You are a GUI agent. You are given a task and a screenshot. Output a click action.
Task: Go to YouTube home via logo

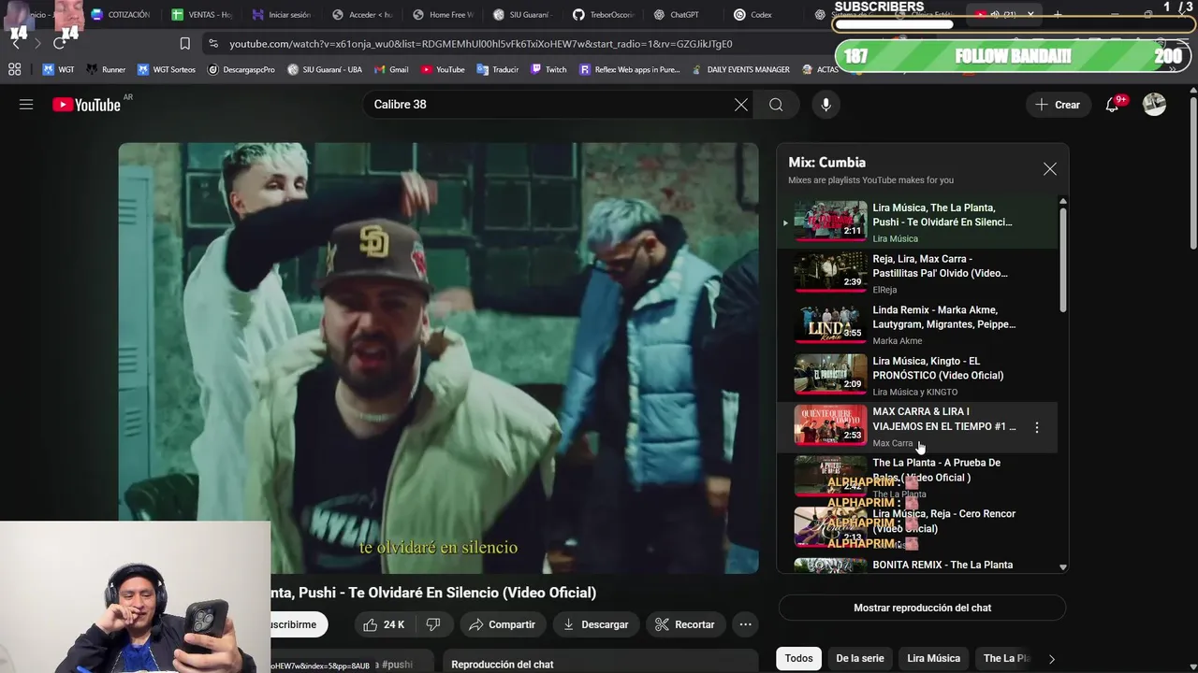point(86,105)
